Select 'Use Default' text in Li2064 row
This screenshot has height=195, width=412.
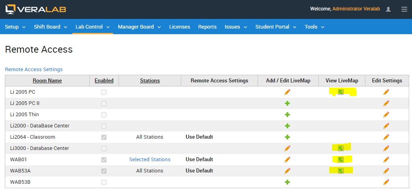pos(199,137)
